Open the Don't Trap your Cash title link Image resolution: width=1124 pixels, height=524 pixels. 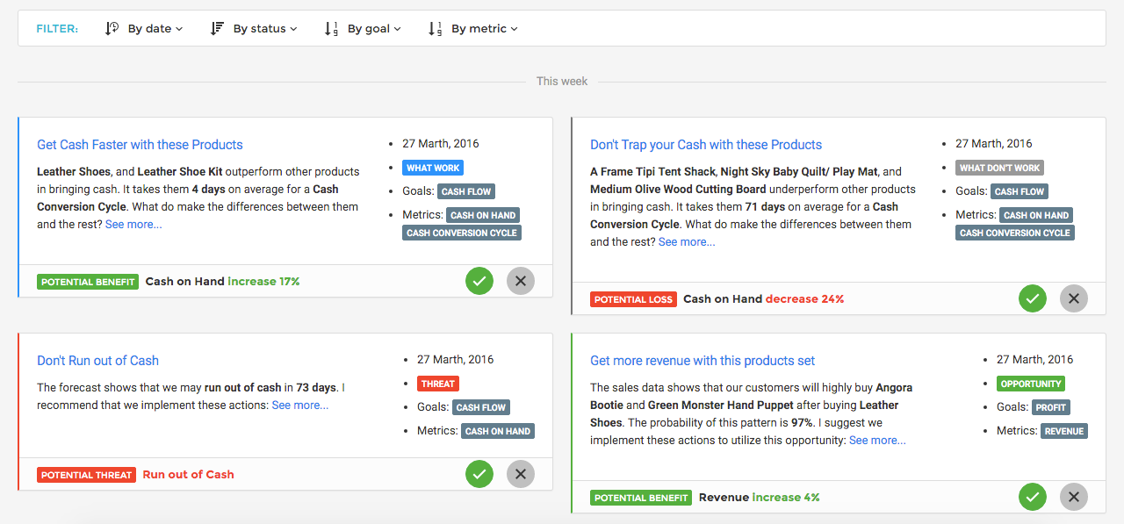(x=706, y=145)
